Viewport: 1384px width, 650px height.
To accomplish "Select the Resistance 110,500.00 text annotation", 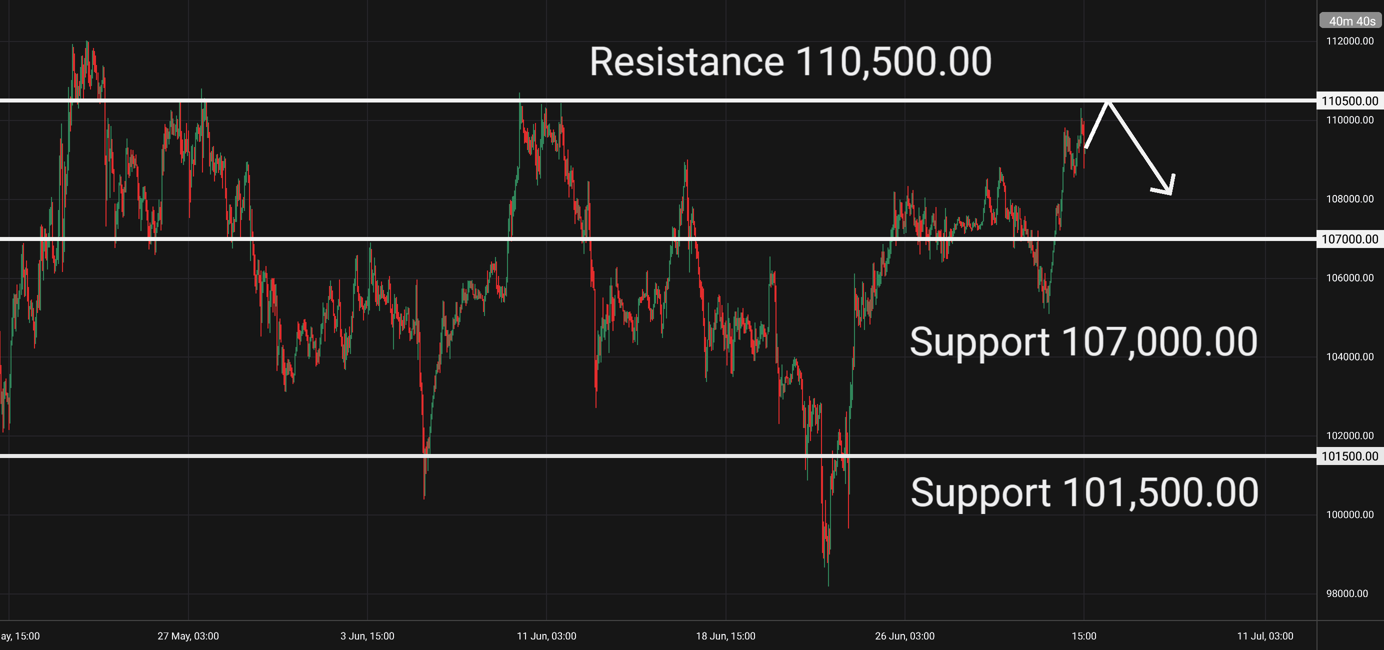I will point(790,62).
